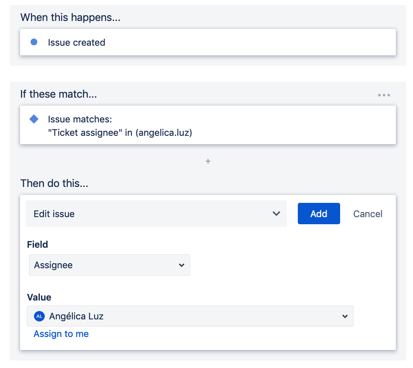Open the "Issue matches" condition card
This screenshot has width=413, height=368.
[208, 125]
